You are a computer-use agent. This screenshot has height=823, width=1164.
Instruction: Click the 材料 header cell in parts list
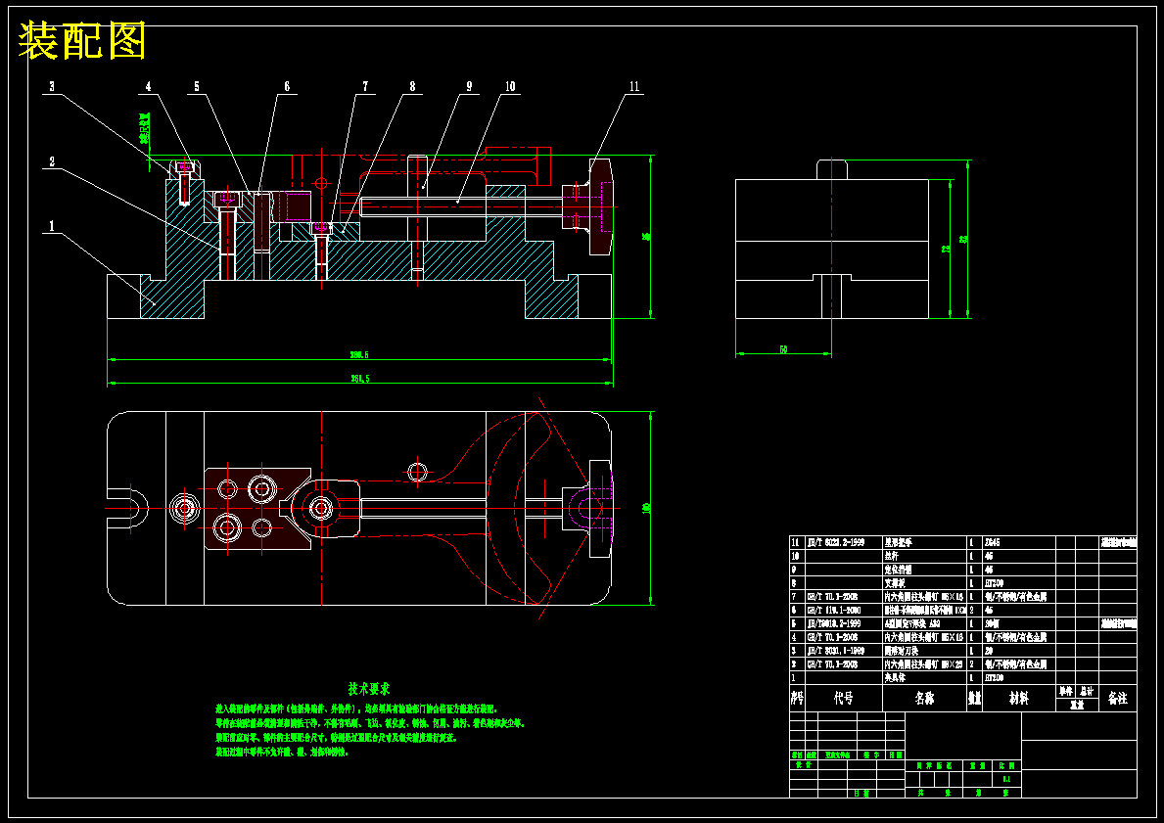(1018, 699)
